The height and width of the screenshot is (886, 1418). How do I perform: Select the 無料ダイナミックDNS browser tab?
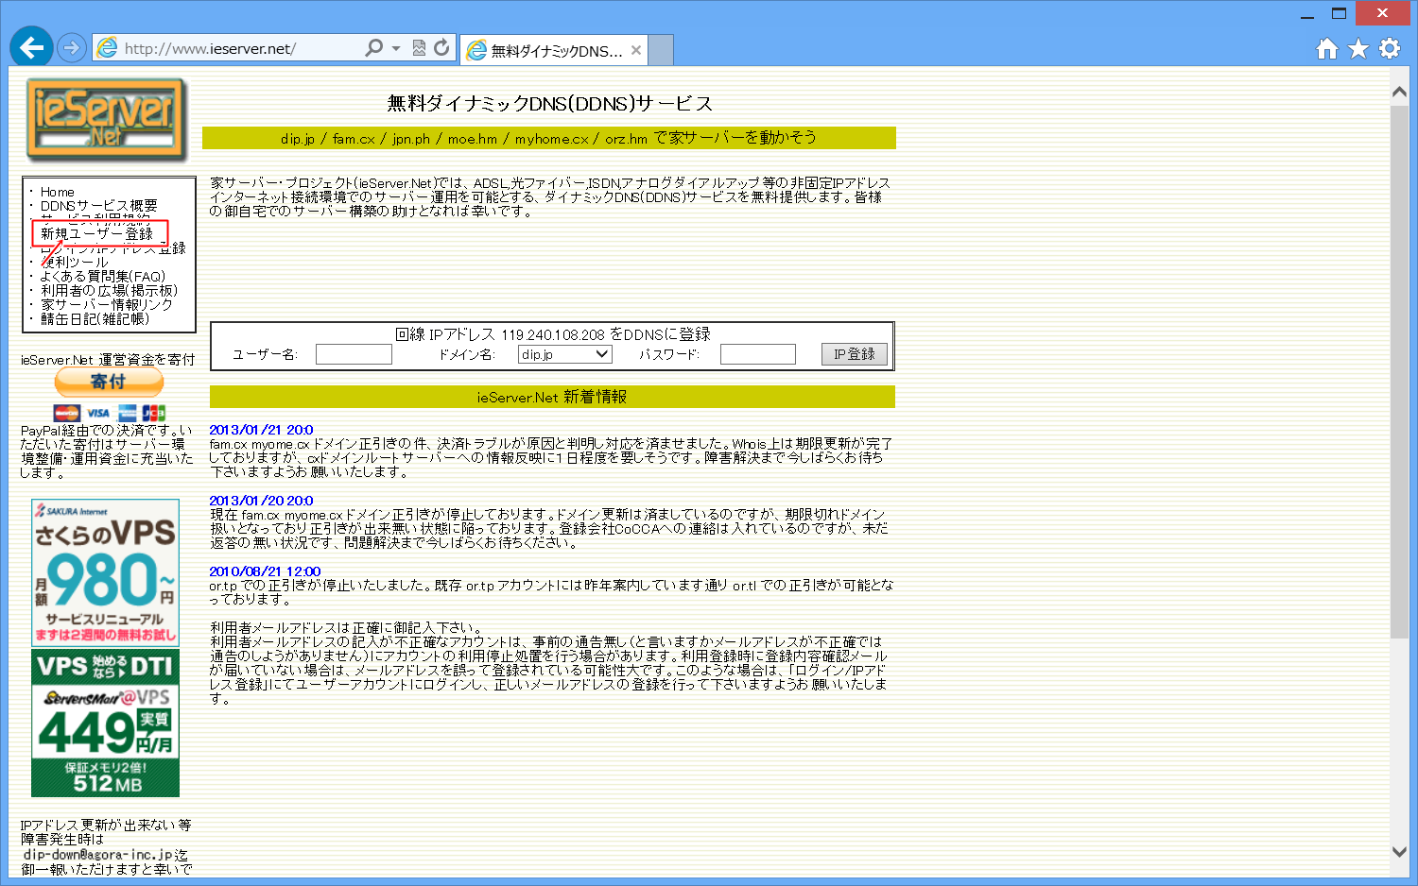(553, 49)
